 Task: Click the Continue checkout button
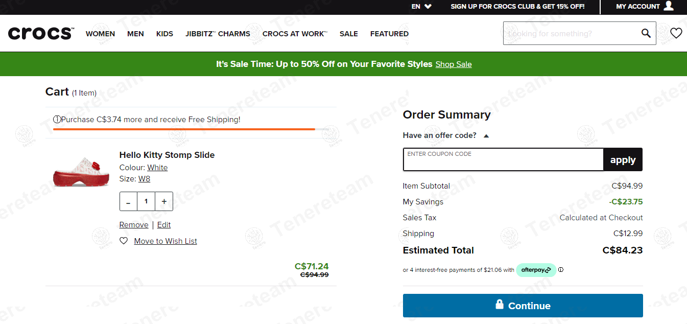coord(523,305)
